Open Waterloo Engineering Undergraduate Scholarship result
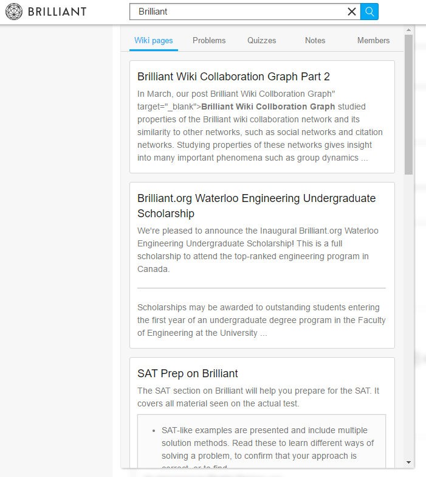Image resolution: width=426 pixels, height=477 pixels. pyautogui.click(x=256, y=206)
